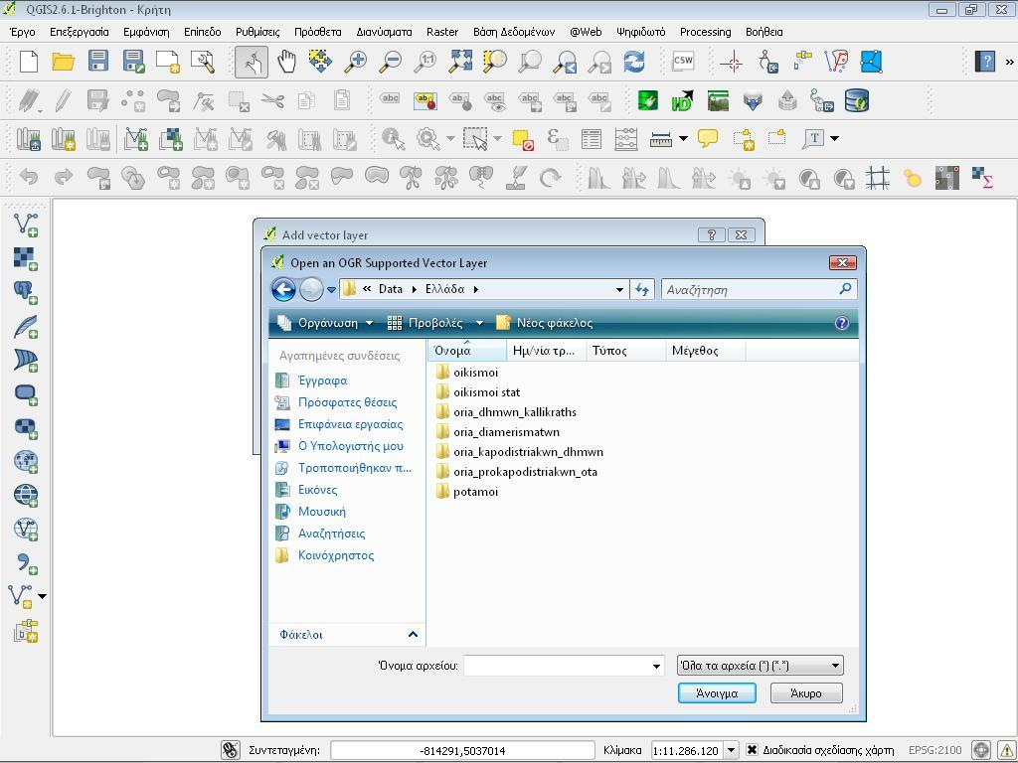Click the Όνομα αρχείου input field

pos(564,666)
